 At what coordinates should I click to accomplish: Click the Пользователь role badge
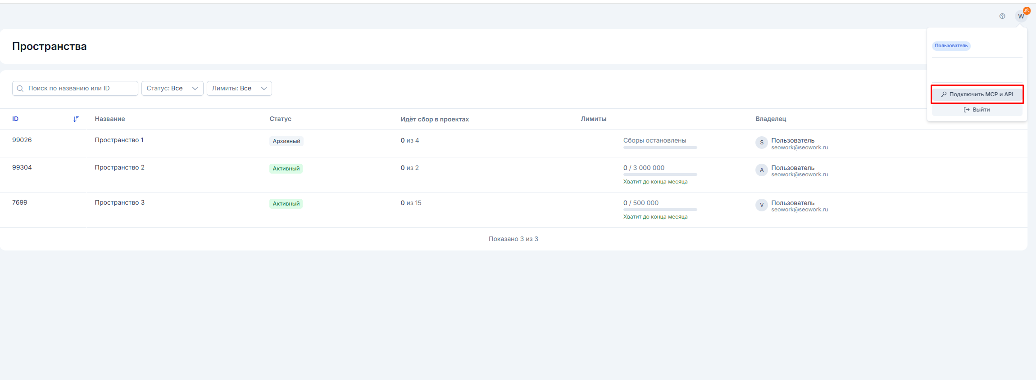click(x=951, y=46)
